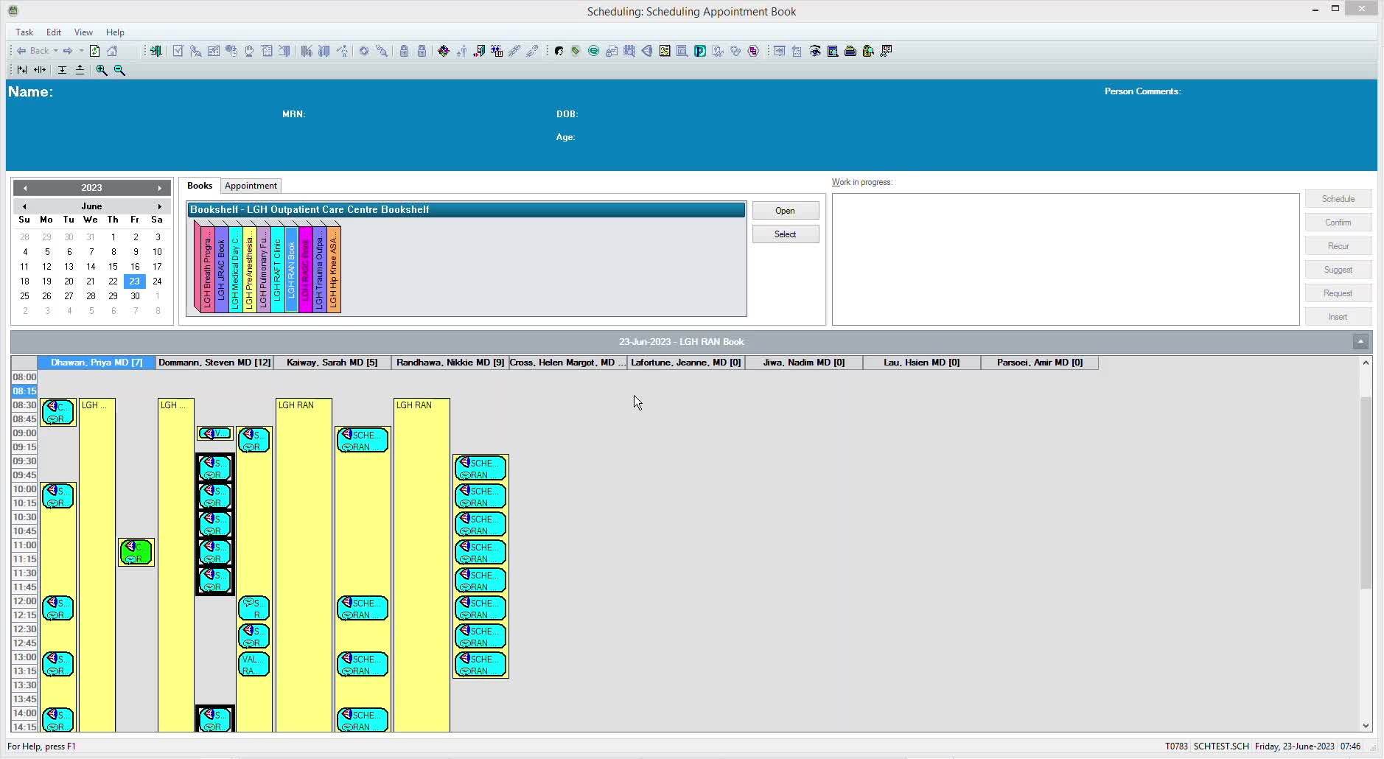Click the green tag label icon
The image size is (1384, 759).
point(576,51)
